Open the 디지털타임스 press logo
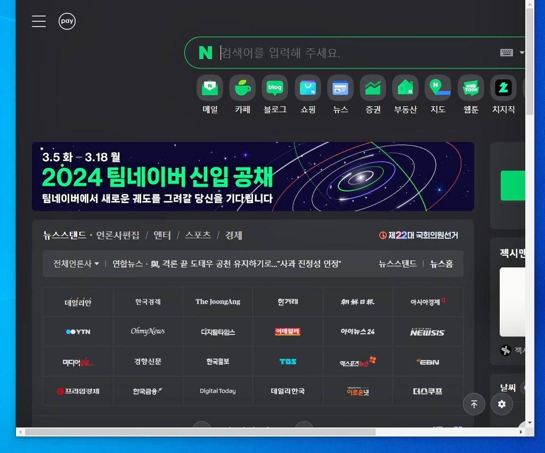This screenshot has width=545, height=453. click(x=218, y=332)
